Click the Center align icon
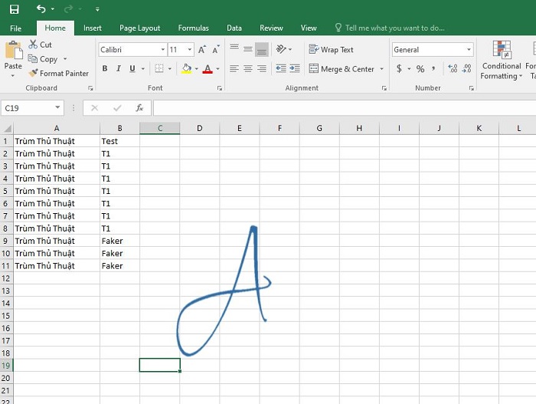Image resolution: width=536 pixels, height=404 pixels. coord(248,69)
